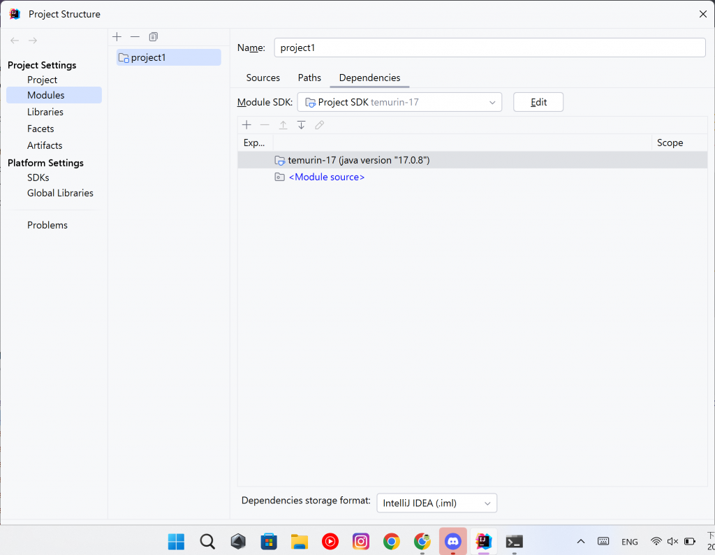Open the terminal from taskbar
Screen dimensions: 715x555
(515, 542)
